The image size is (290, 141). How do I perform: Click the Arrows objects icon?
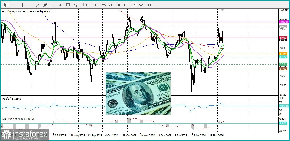76,5
